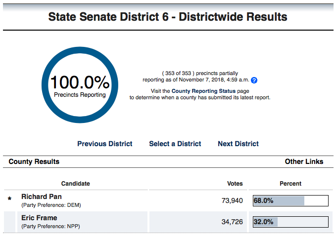Navigate to Next District
336x238 pixels.
tap(238, 144)
